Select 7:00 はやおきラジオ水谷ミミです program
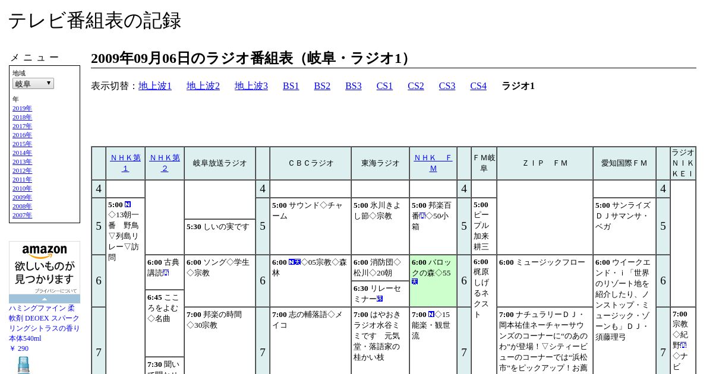Image resolution: width=713 pixels, height=374 pixels. (x=380, y=341)
